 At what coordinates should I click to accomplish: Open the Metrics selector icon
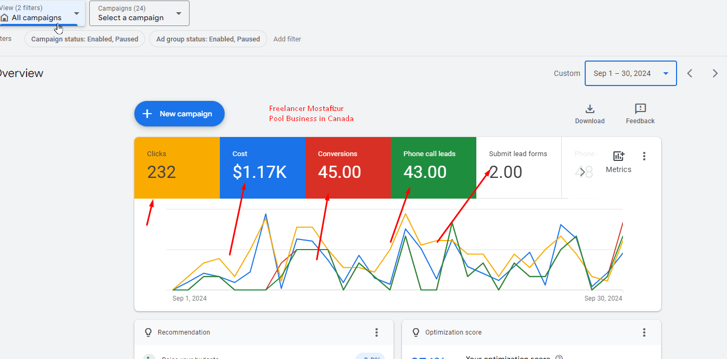coord(618,157)
